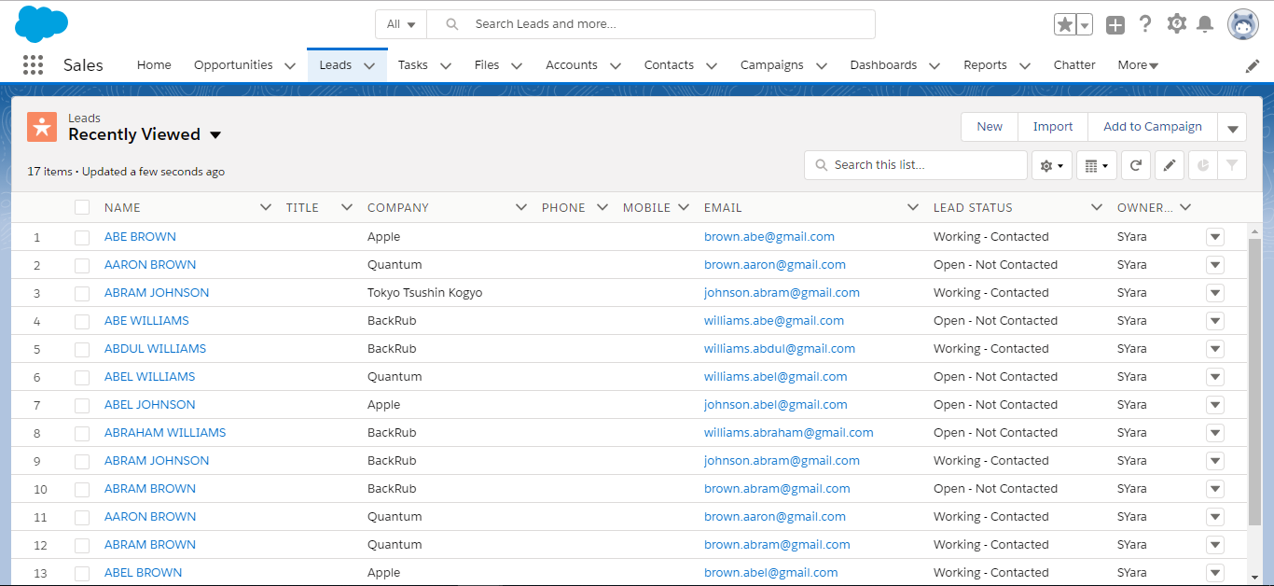Go to the Chatter tab
This screenshot has width=1274, height=586.
pos(1074,65)
